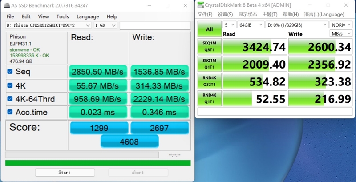The image size is (356, 182).
Task: Click the Abort button in AS SSD
Action: point(138,173)
